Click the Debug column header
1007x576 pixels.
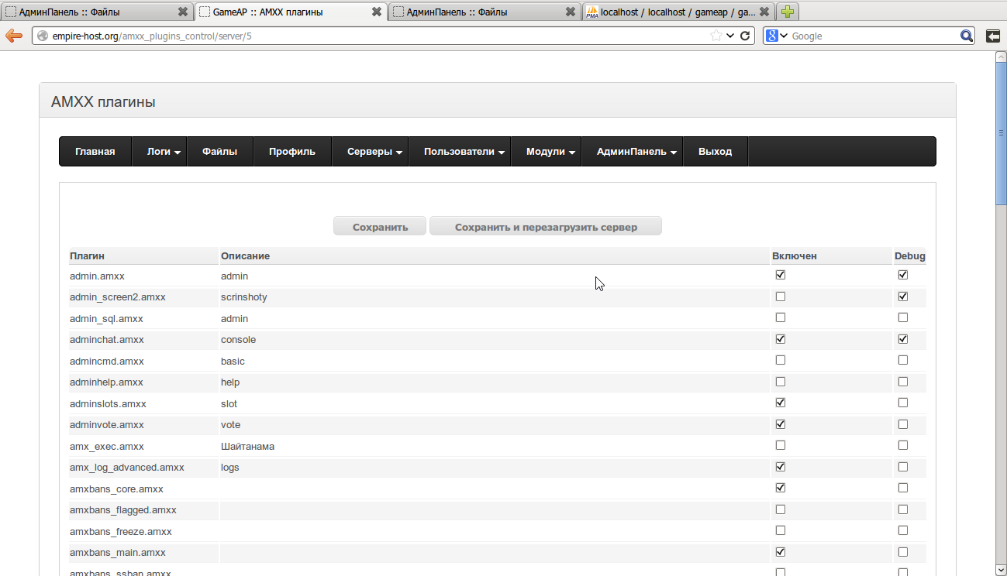[910, 255]
